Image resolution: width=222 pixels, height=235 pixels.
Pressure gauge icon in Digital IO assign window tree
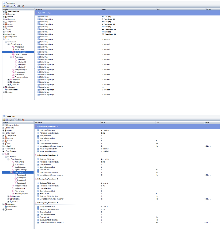[6, 24]
